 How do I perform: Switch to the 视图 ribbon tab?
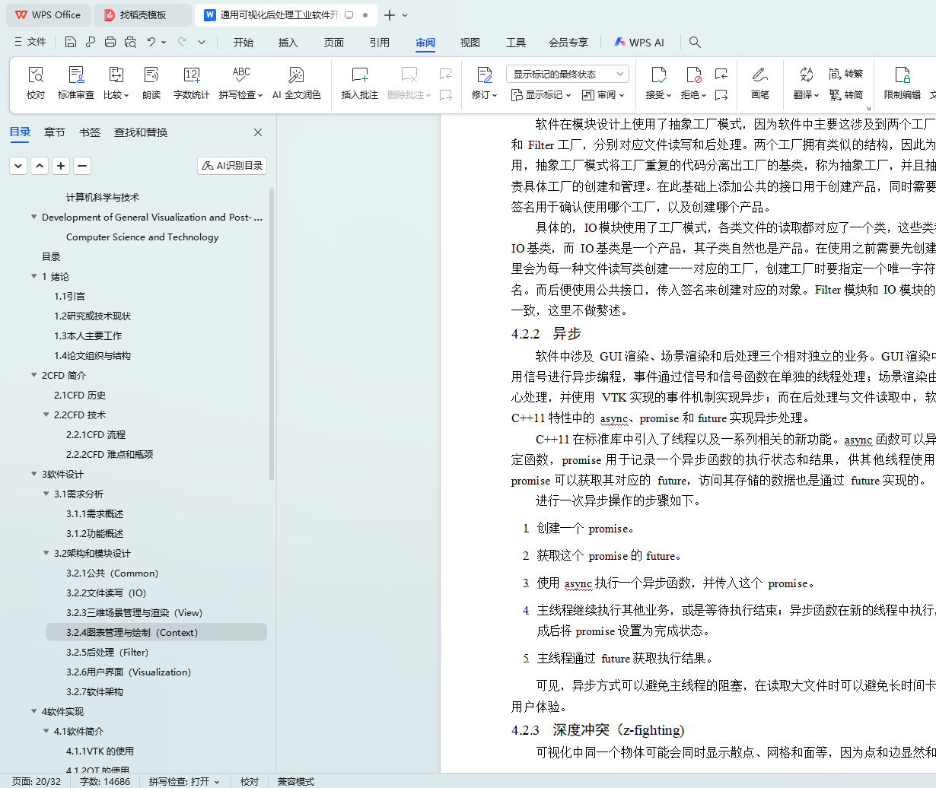tap(470, 43)
